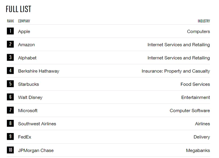Click the rank 2 number badge
The width and height of the screenshot is (219, 158).
tap(10, 44)
